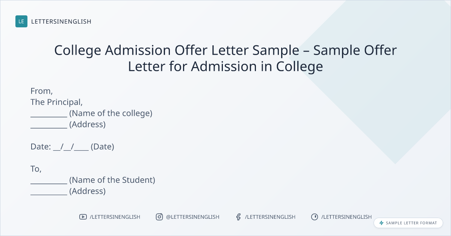
Task: Click the "The Principal," line
Action: (56, 102)
